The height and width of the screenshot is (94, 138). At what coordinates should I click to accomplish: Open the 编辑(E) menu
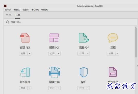click(x=17, y=10)
